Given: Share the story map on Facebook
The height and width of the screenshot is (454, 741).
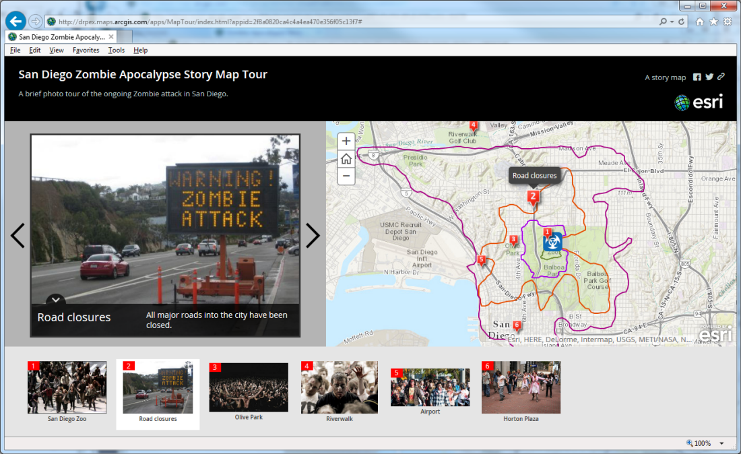Looking at the screenshot, I should point(697,77).
